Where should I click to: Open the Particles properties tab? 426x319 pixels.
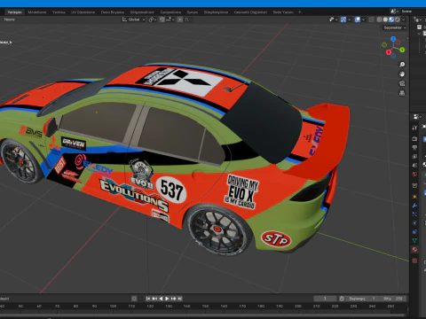[414, 214]
